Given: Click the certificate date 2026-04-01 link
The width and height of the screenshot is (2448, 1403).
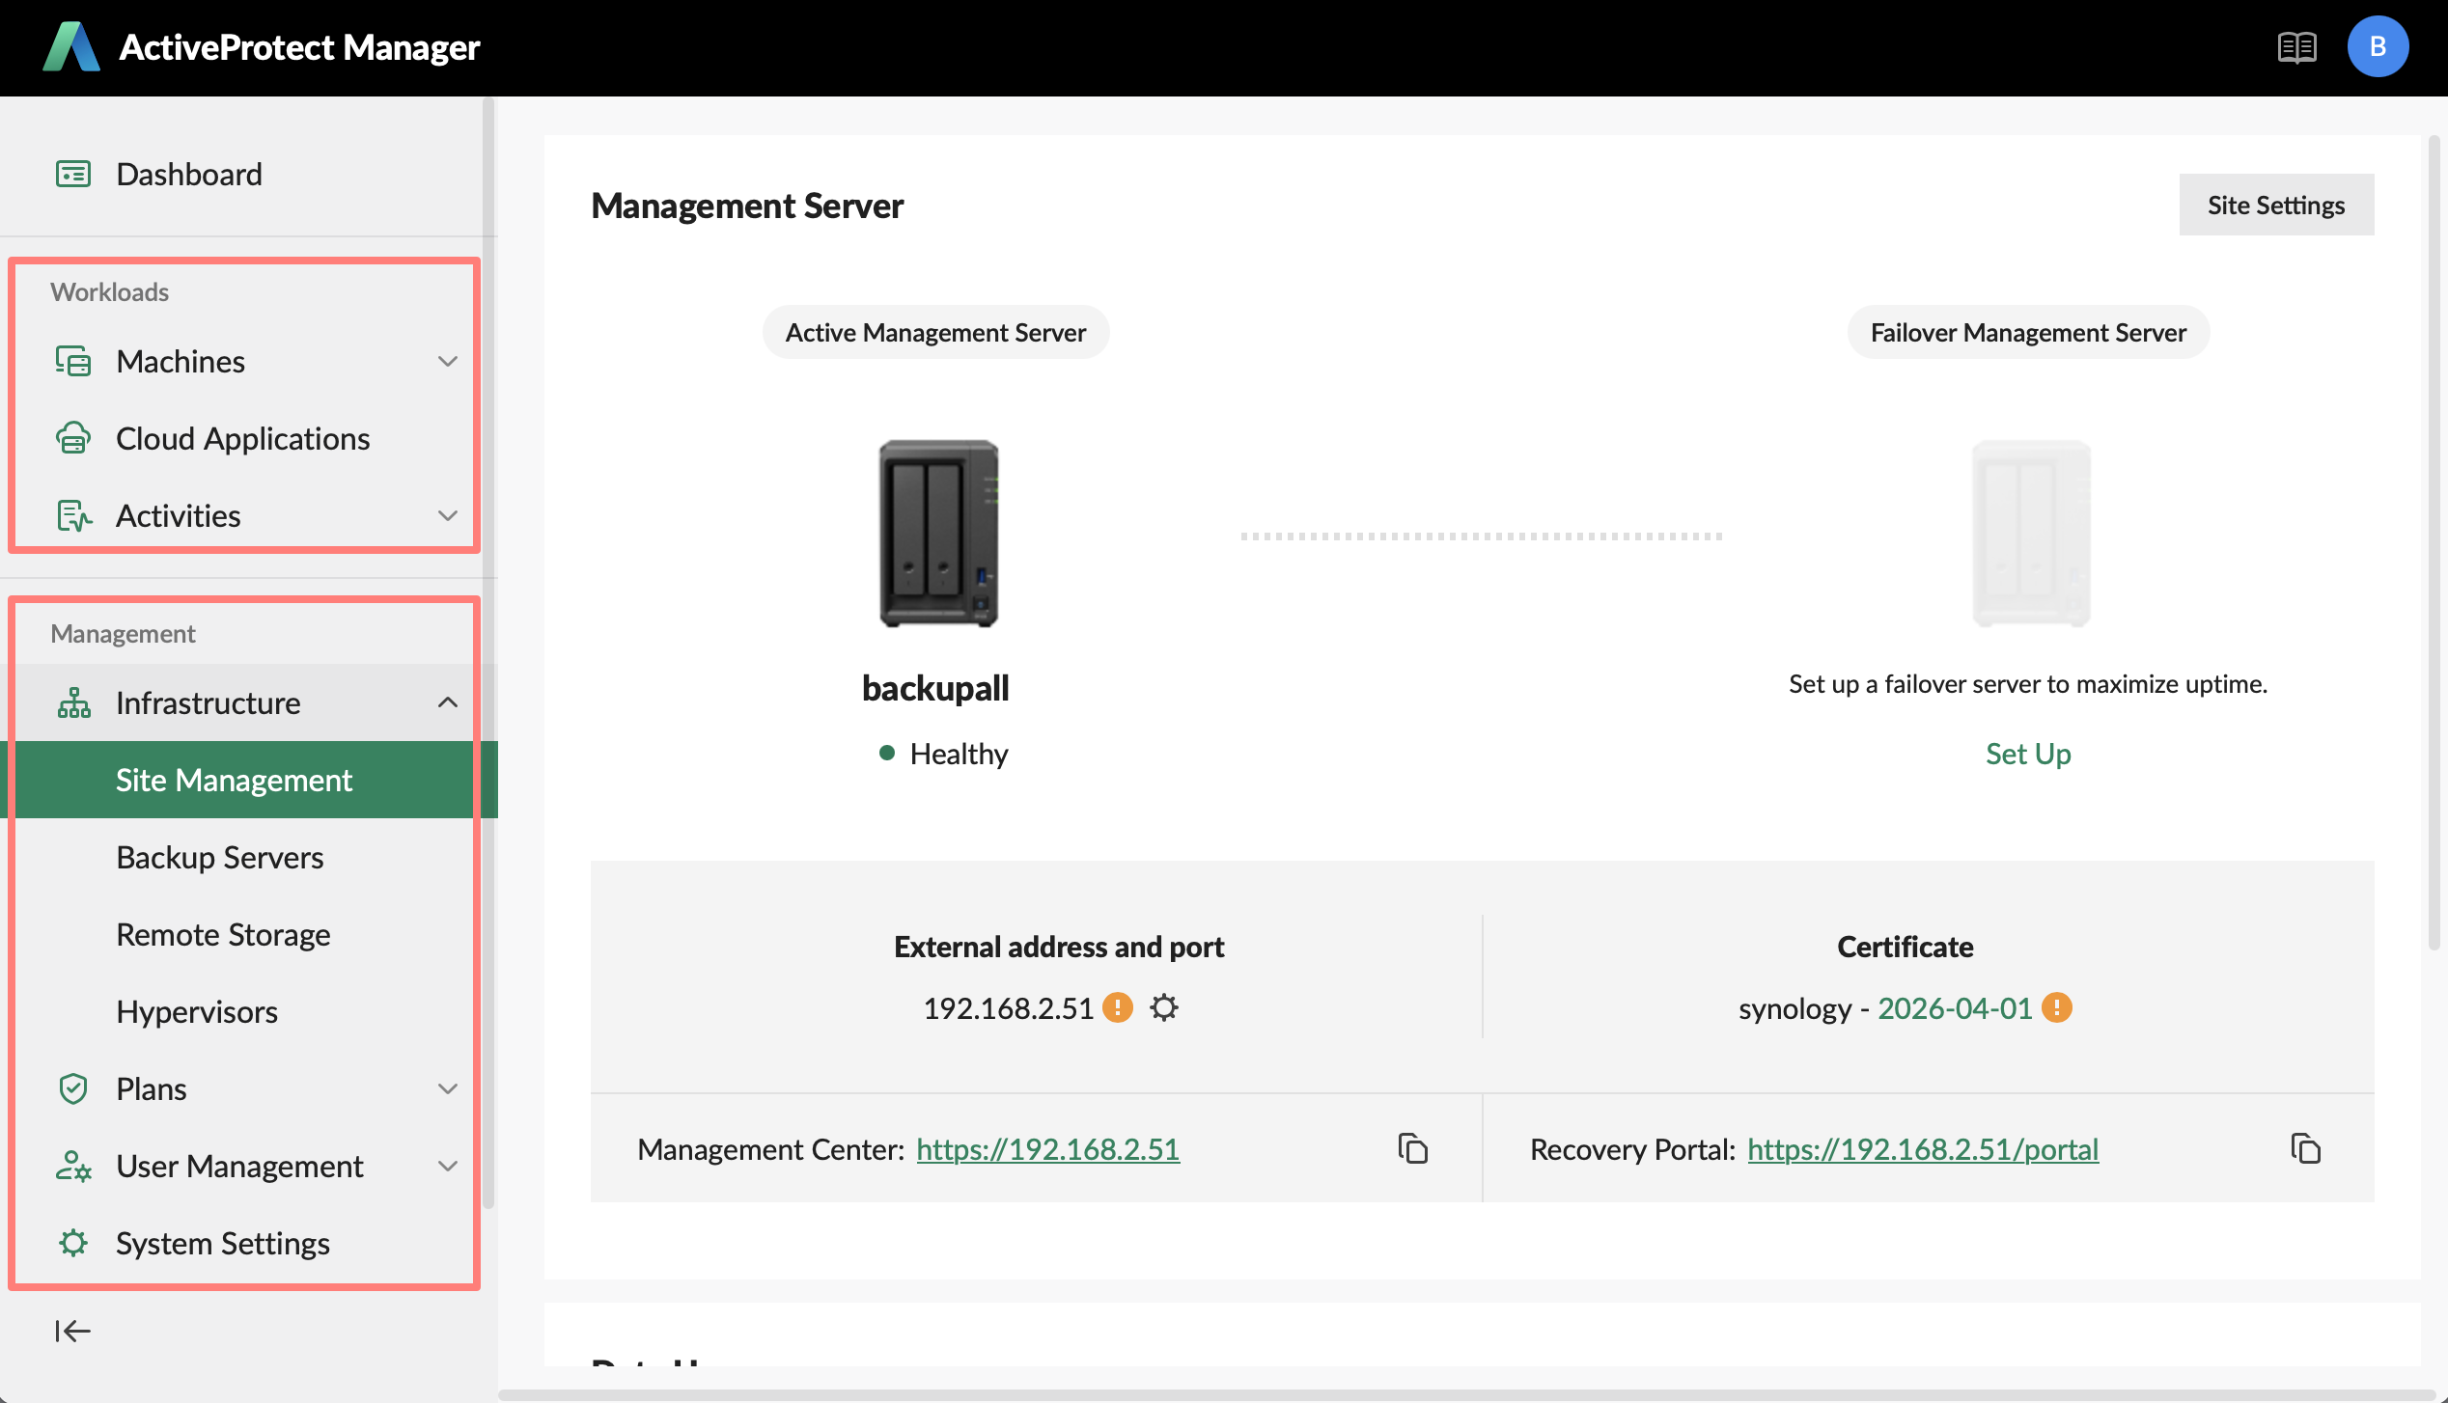Looking at the screenshot, I should click(x=1955, y=1007).
